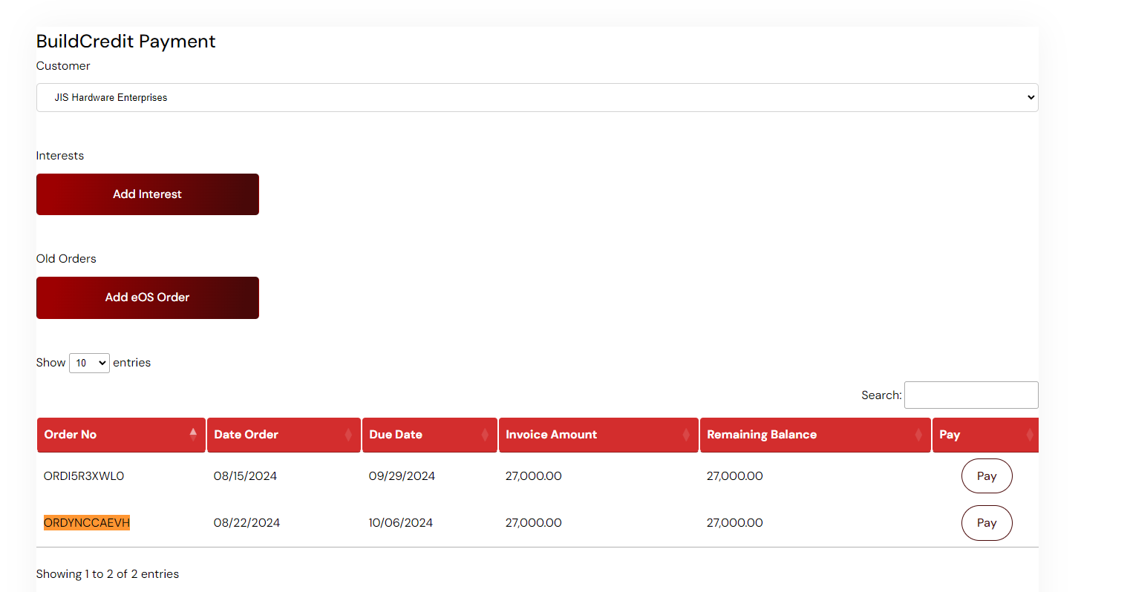Open the Customer dropdown selector

(x=536, y=97)
